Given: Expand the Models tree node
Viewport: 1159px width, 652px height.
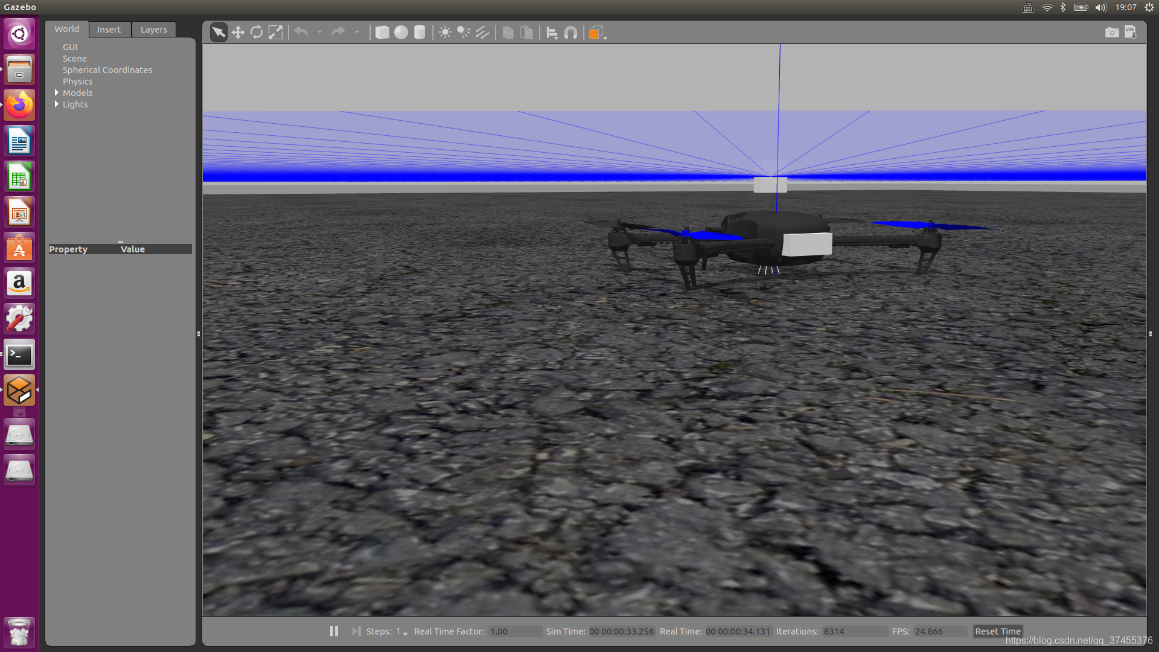Looking at the screenshot, I should click(57, 92).
